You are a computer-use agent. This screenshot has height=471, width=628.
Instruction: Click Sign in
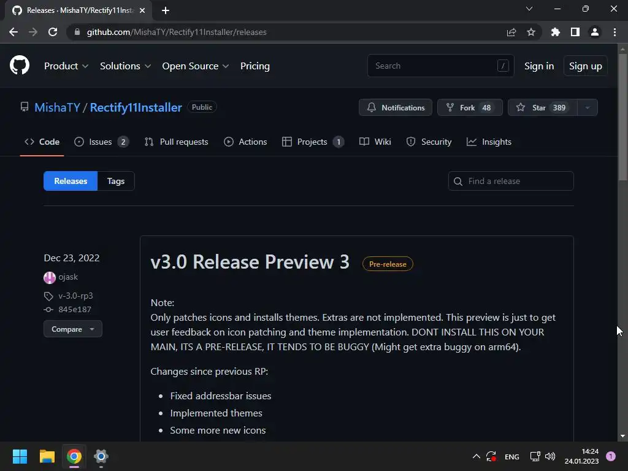coord(539,66)
